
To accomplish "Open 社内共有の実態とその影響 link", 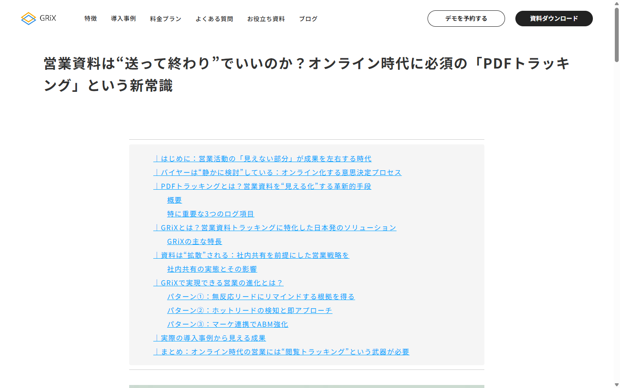I will click(212, 269).
